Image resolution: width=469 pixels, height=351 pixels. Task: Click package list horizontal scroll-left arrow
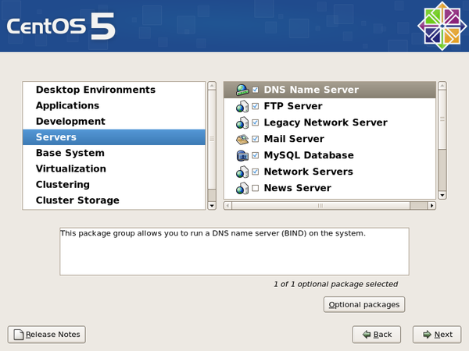(227, 206)
